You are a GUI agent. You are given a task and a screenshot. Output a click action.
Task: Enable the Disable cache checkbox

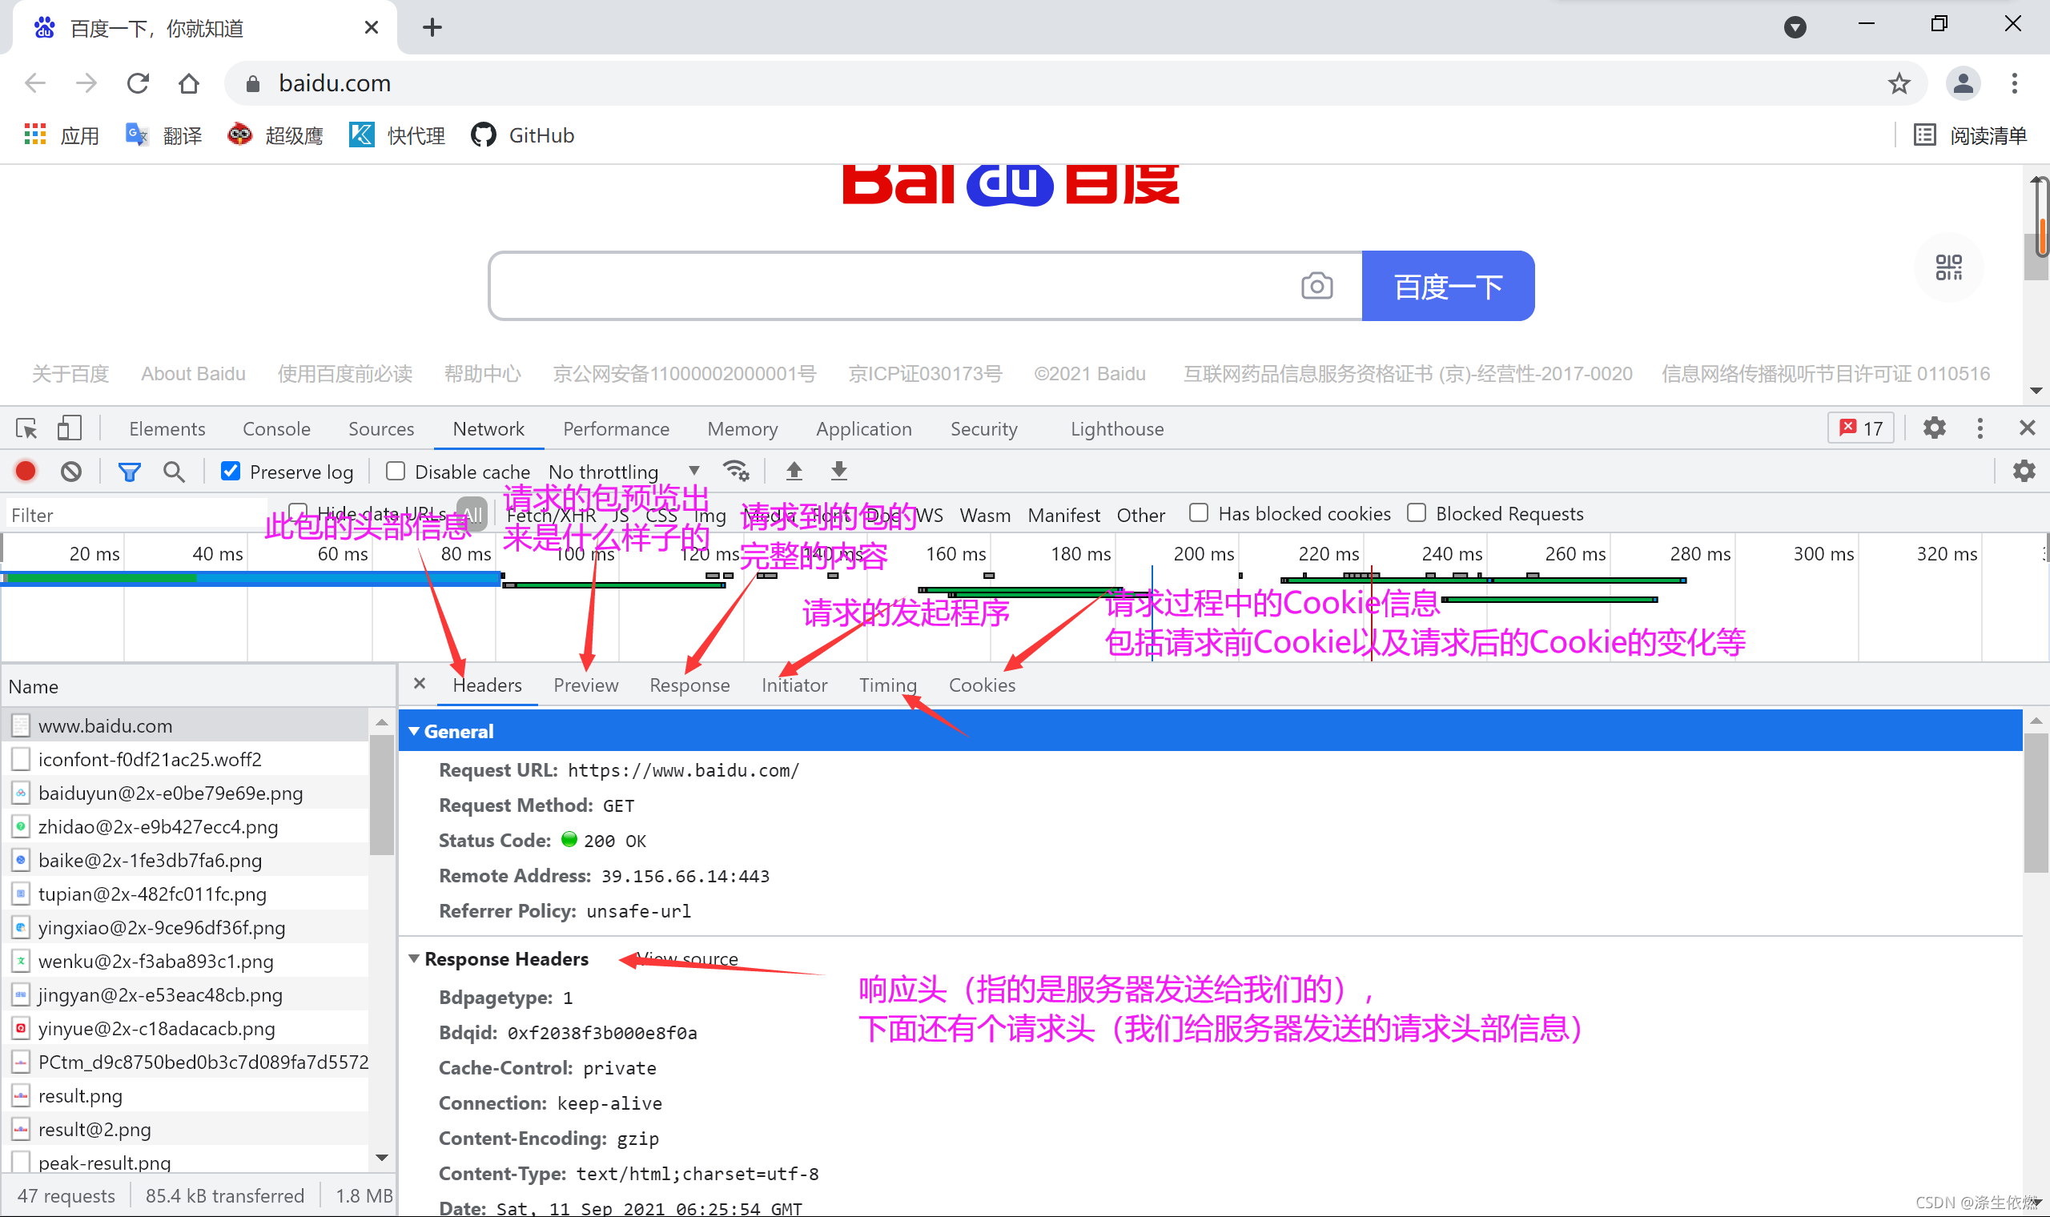[396, 471]
